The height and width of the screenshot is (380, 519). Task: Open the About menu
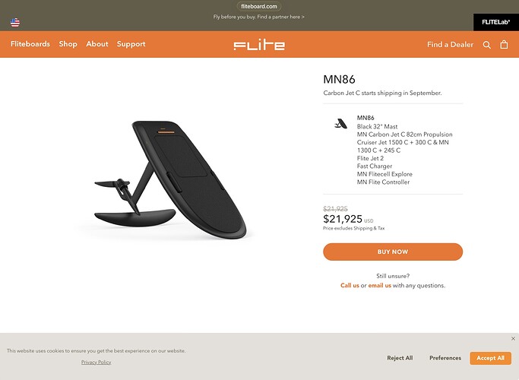tap(97, 43)
